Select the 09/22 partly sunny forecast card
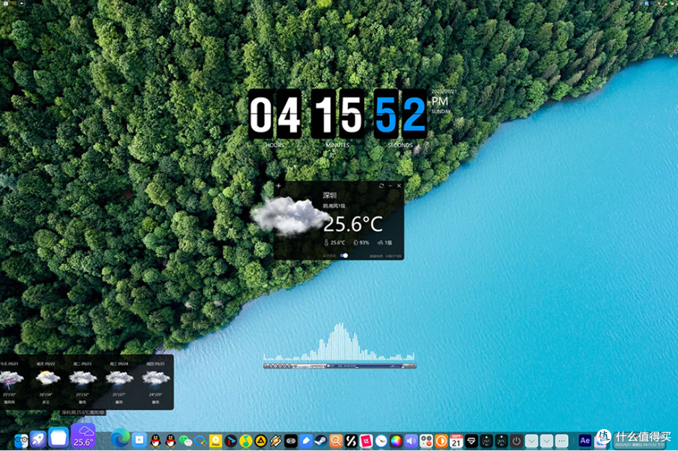 click(x=46, y=382)
